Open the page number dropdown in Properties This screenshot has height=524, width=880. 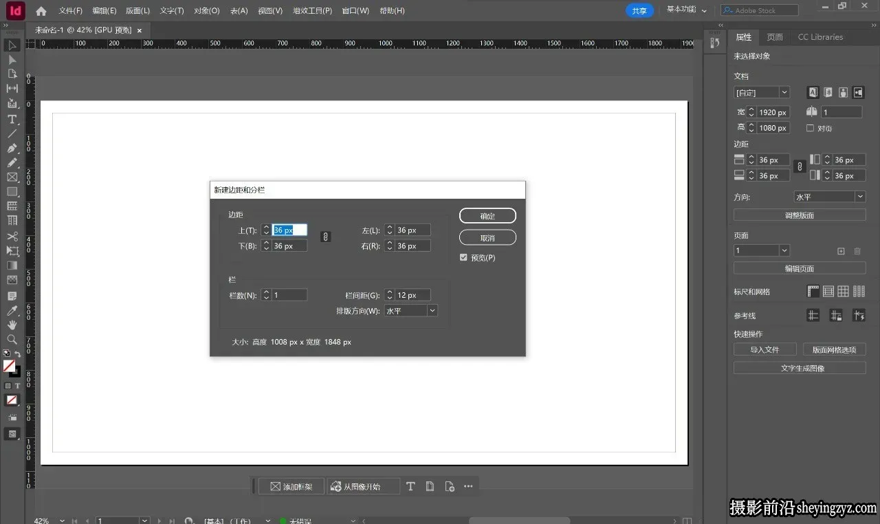point(762,250)
